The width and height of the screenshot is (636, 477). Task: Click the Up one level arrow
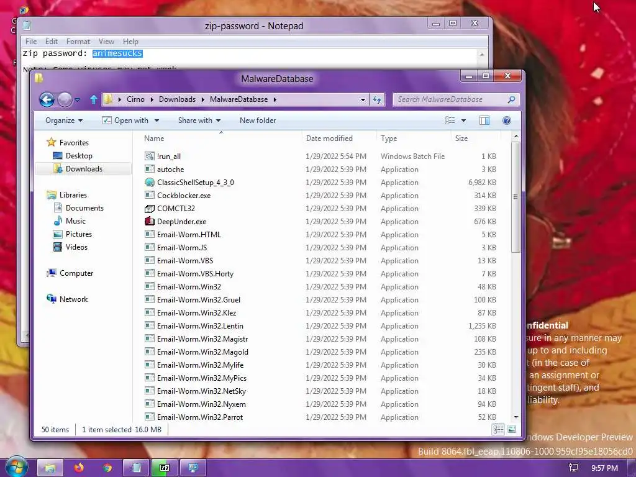pos(94,99)
